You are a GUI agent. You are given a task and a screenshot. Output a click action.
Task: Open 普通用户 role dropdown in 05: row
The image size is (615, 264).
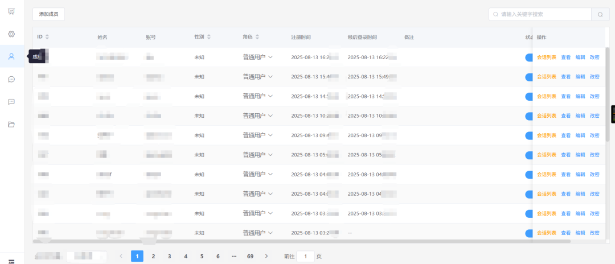258,155
